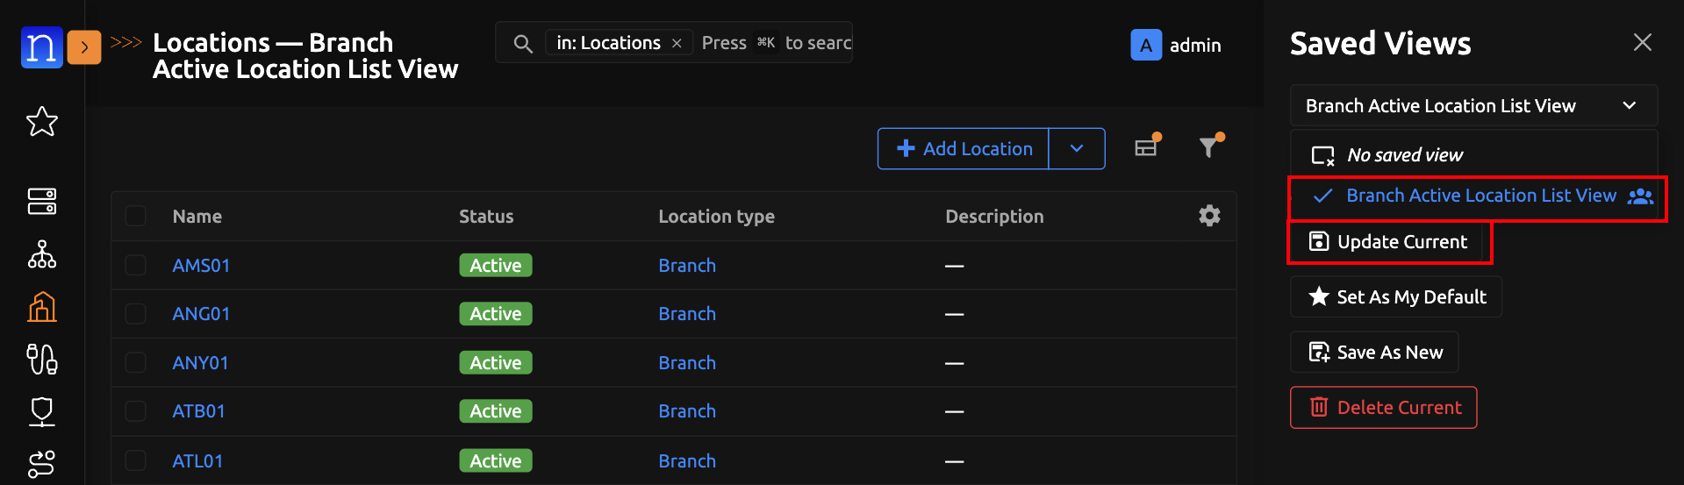
Task: Click the favorites star icon in sidebar
Action: click(x=41, y=121)
